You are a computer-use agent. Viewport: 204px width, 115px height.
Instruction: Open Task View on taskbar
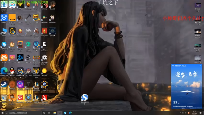click(49, 113)
